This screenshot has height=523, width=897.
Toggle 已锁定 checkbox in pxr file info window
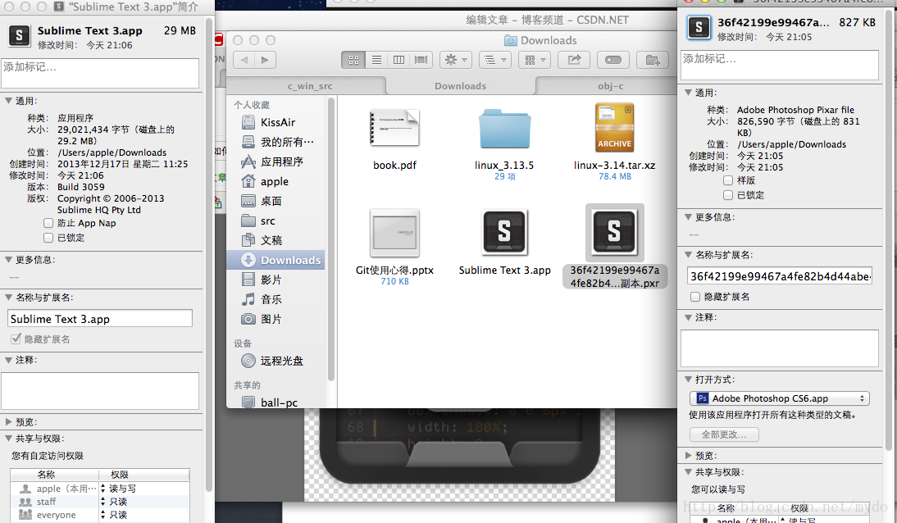pos(727,195)
